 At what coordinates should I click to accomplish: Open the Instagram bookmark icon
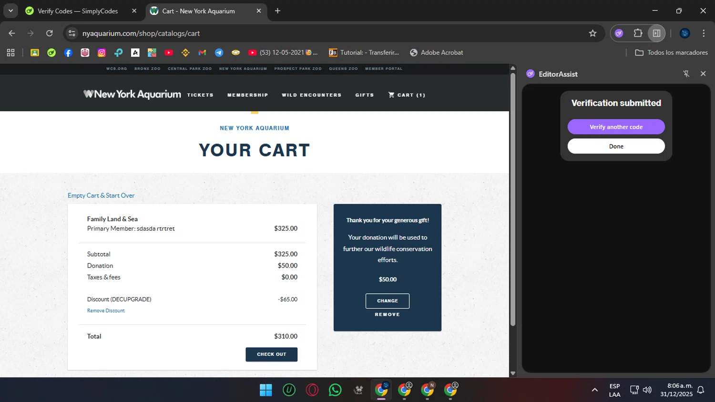tap(102, 52)
